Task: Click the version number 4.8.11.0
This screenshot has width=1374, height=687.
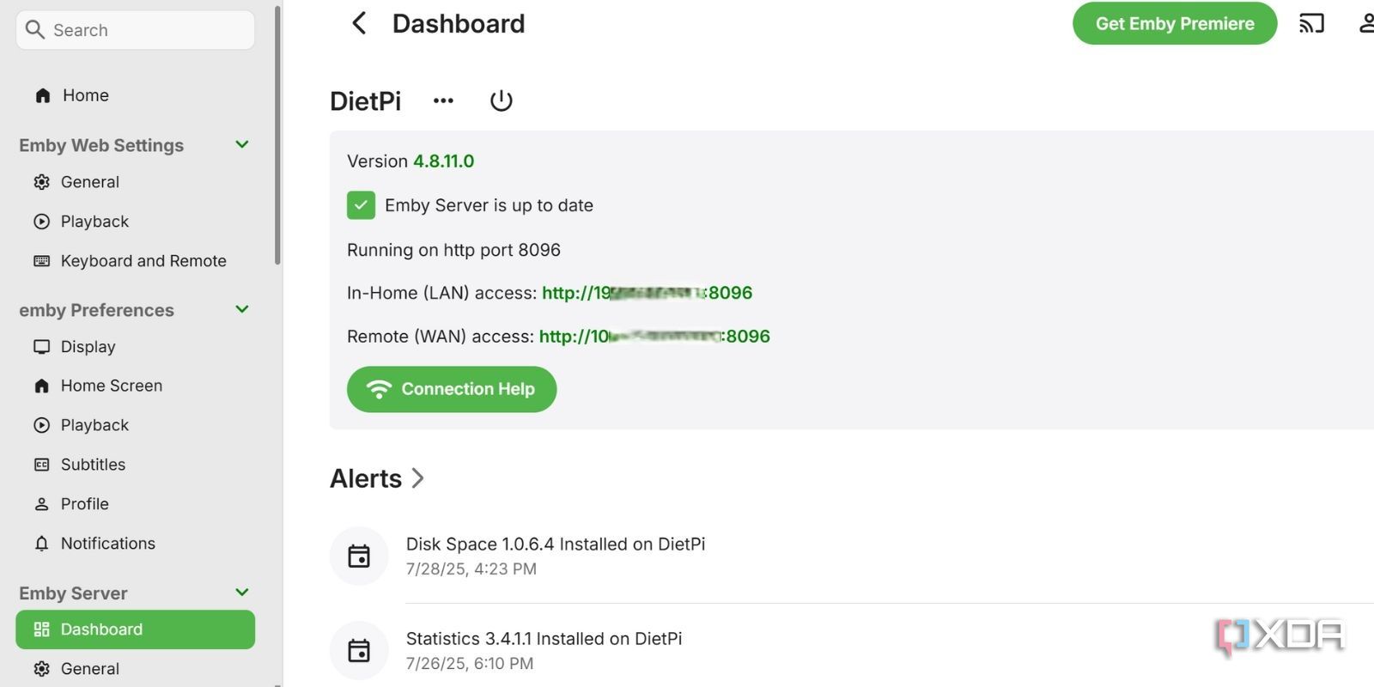Action: point(444,161)
